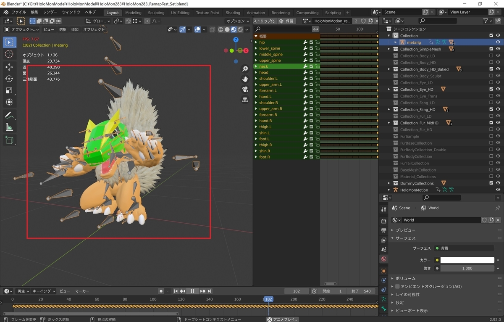504x322 pixels.
Task: Hide metarig using its eye icon
Action: [498, 42]
